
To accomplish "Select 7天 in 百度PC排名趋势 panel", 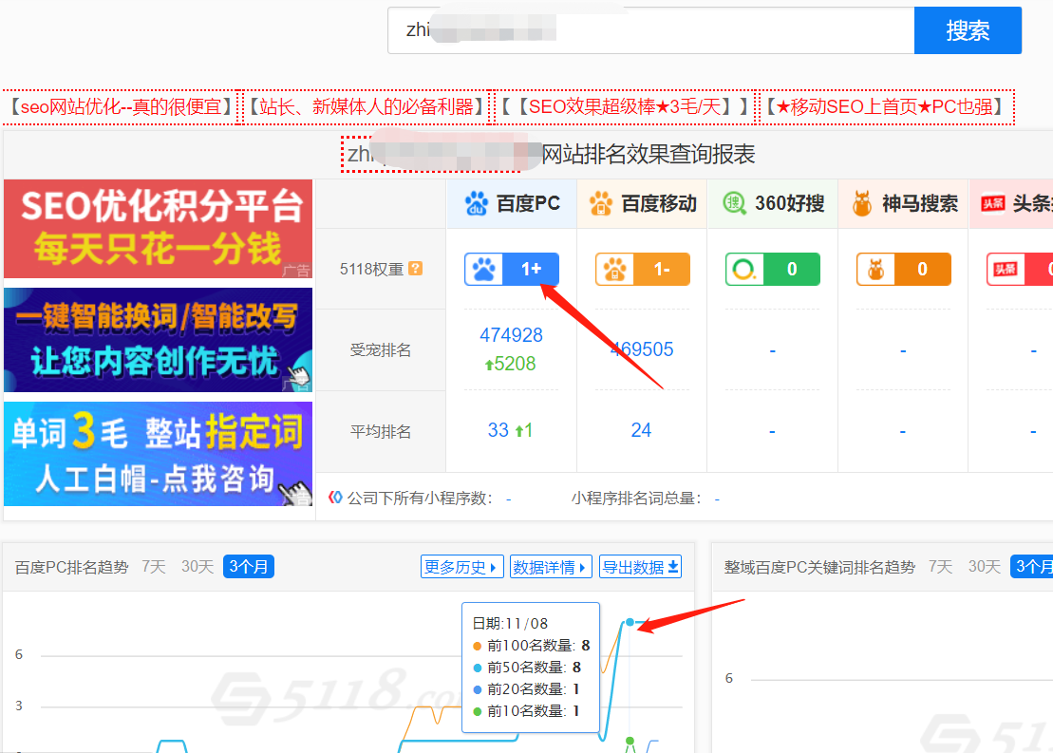I will [x=154, y=567].
